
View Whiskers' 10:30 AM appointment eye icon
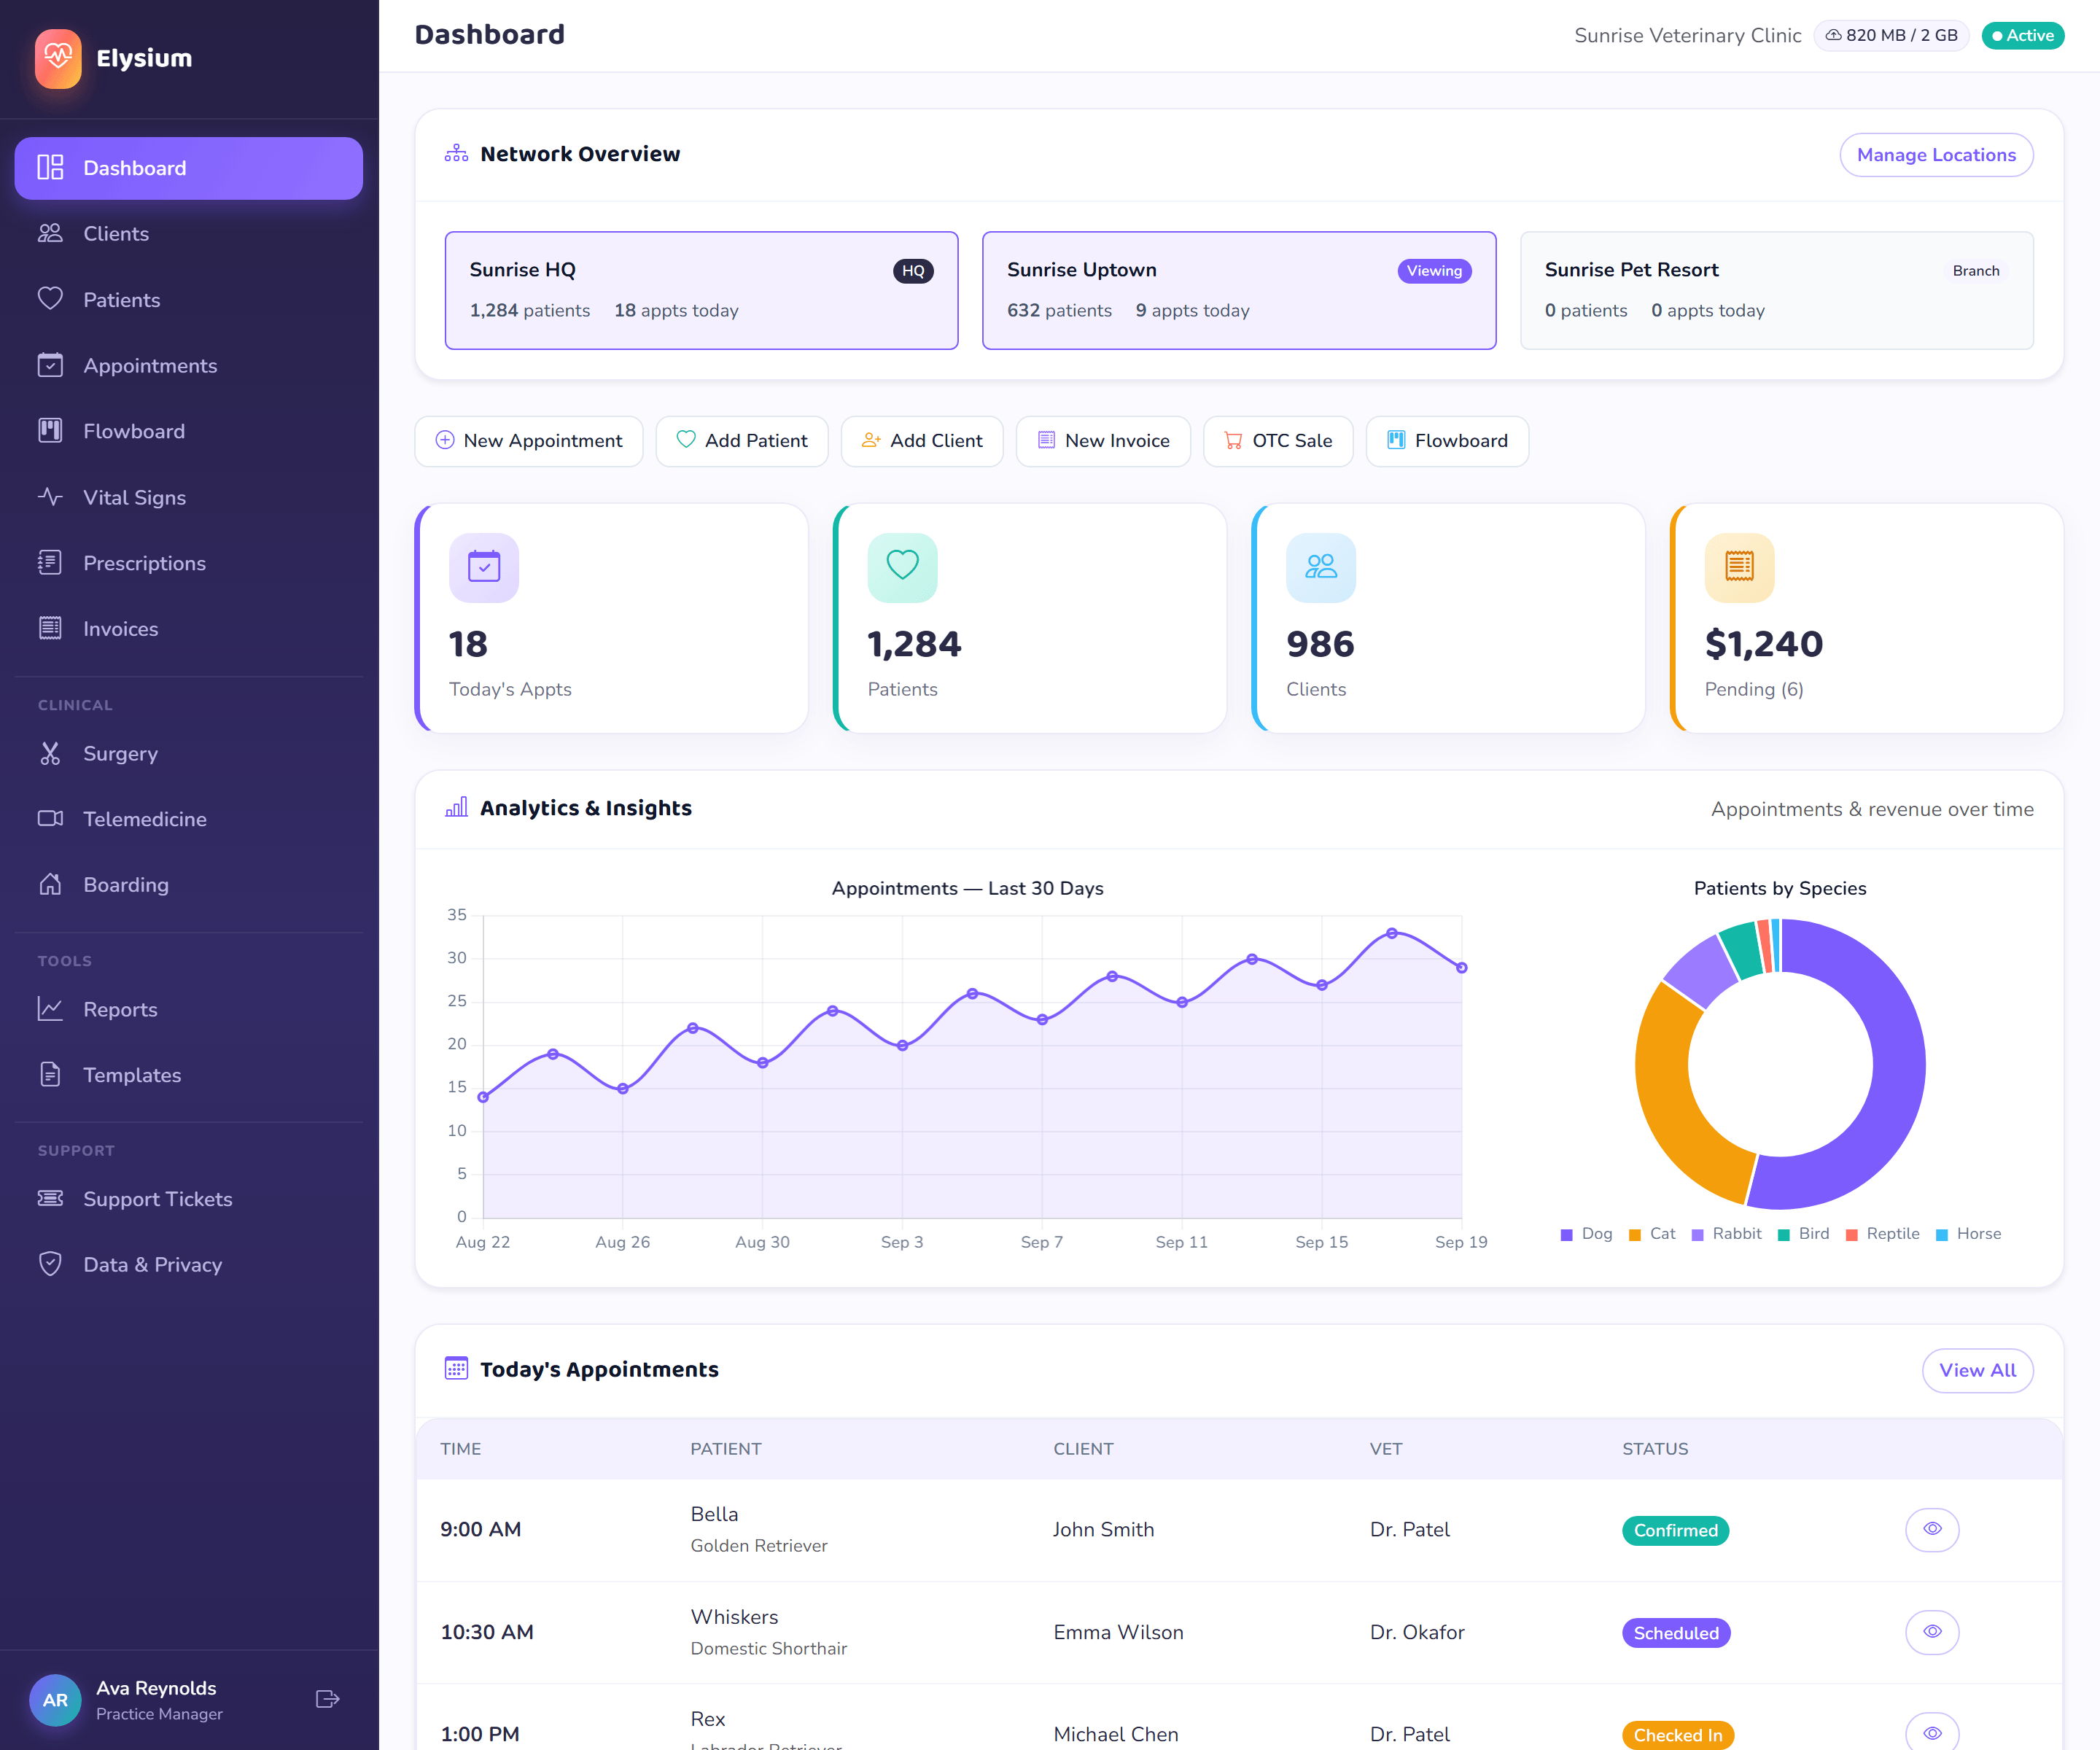(x=1932, y=1632)
